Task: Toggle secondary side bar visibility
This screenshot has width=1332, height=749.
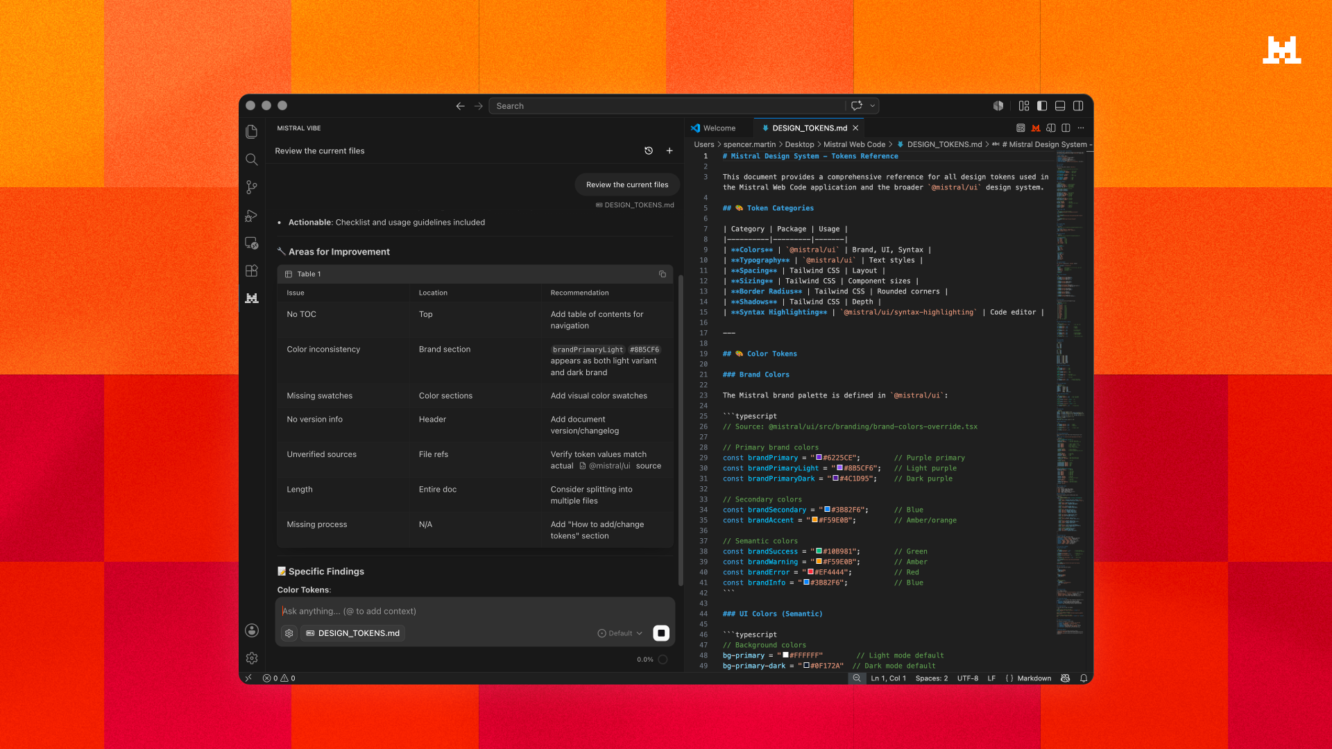Action: click(1078, 106)
